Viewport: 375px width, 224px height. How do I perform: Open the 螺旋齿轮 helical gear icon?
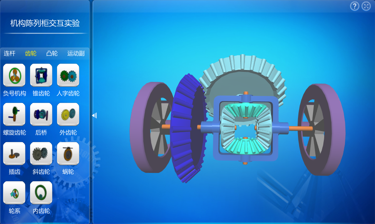[x=14, y=114]
